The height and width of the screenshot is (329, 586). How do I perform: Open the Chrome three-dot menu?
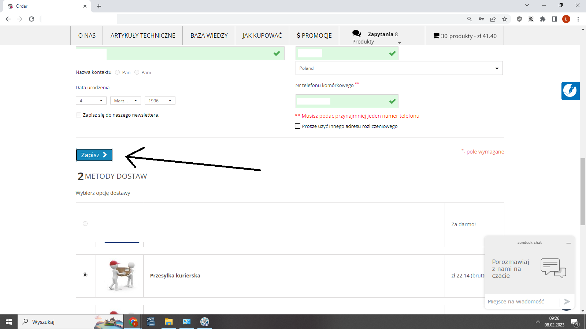point(578,19)
